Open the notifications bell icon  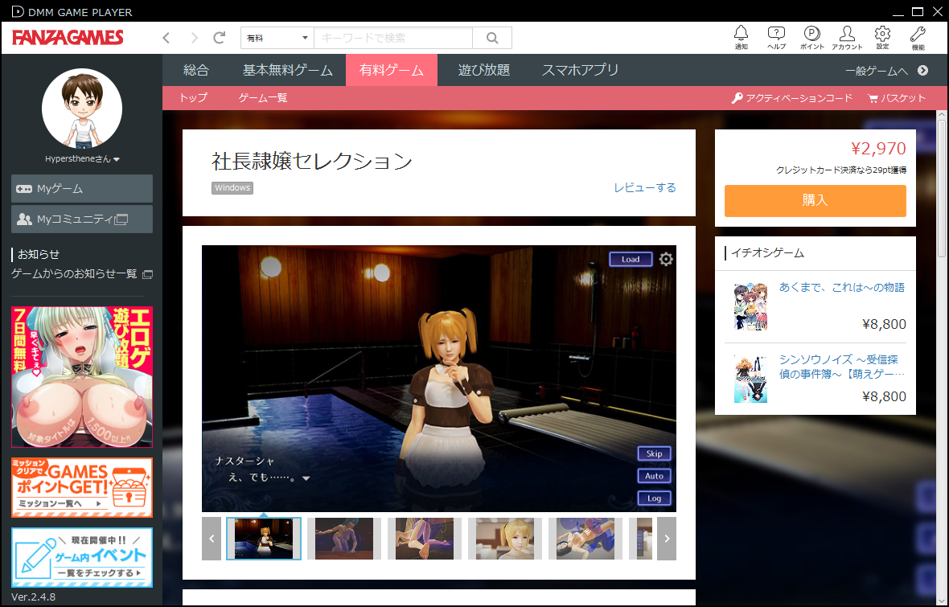(x=741, y=38)
